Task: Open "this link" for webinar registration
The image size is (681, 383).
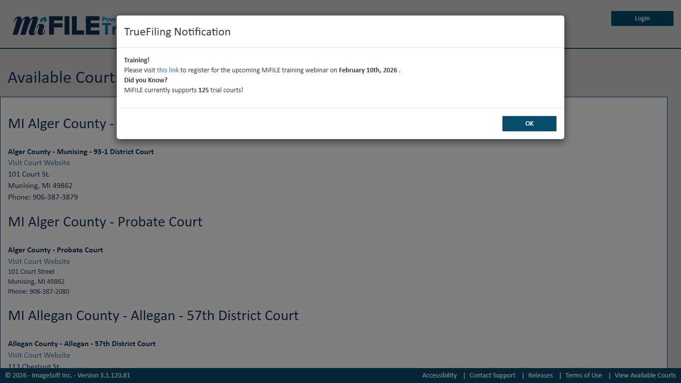Action: 168,70
